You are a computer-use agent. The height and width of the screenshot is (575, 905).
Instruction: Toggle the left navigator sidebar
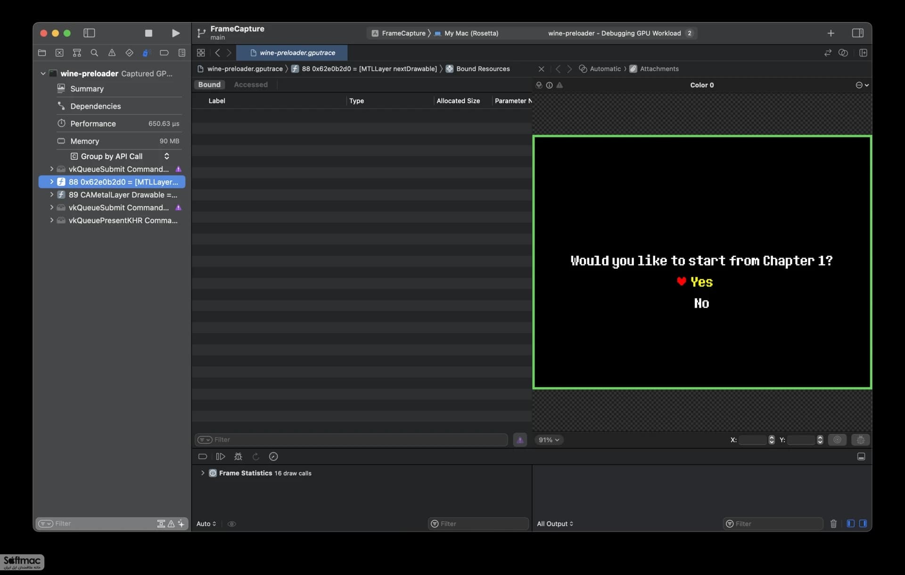pyautogui.click(x=89, y=33)
